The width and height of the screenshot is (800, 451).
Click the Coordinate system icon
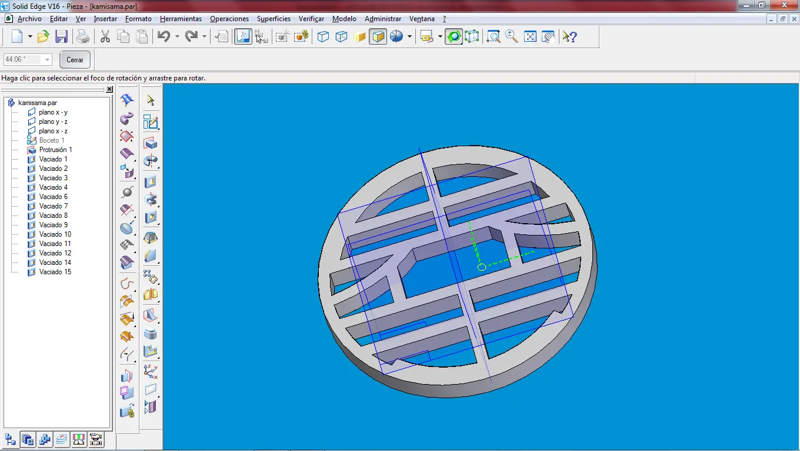[x=151, y=371]
